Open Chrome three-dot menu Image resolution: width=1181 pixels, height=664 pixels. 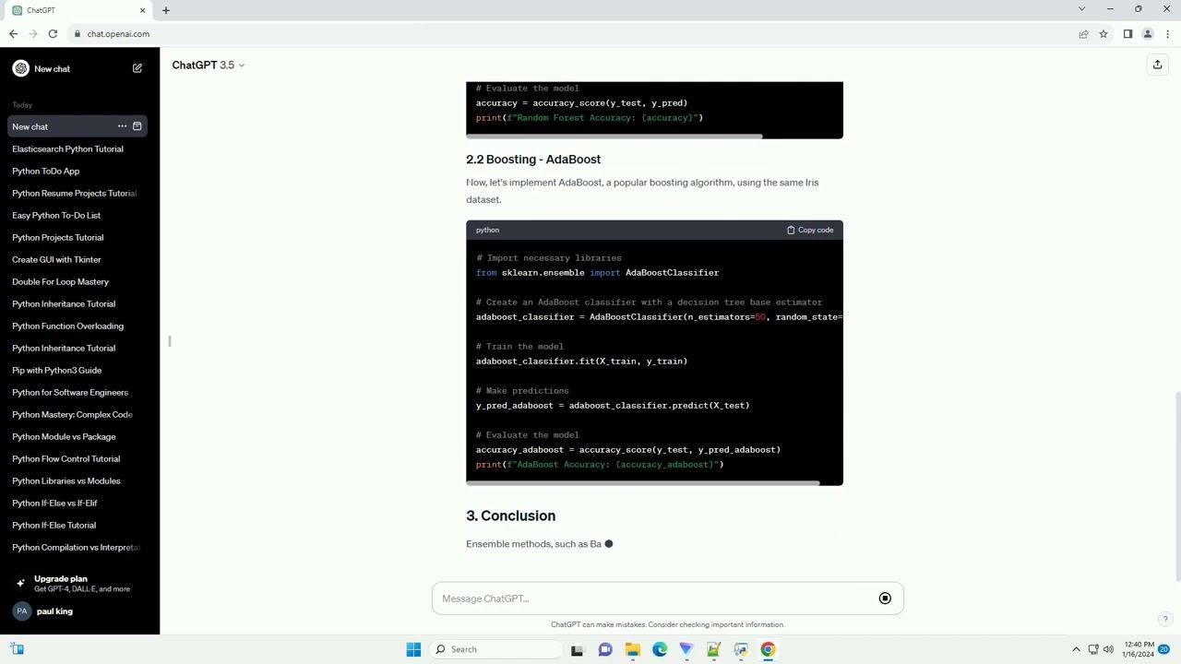pyautogui.click(x=1167, y=34)
